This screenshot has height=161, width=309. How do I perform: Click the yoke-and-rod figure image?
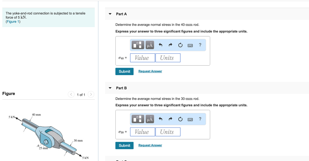(x=48, y=135)
